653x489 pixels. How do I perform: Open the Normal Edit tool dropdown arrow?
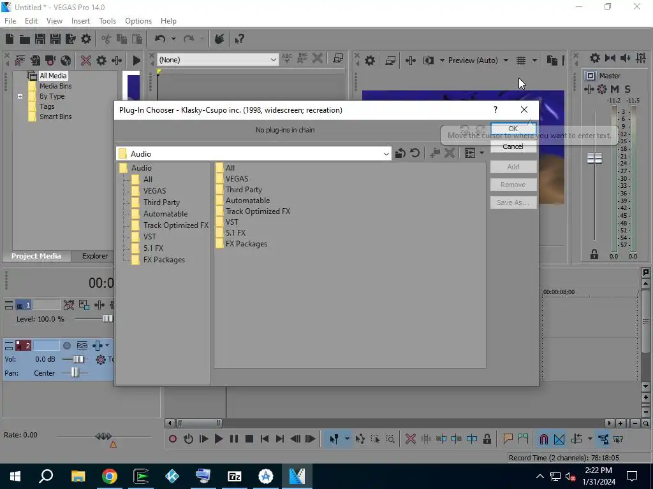(347, 439)
